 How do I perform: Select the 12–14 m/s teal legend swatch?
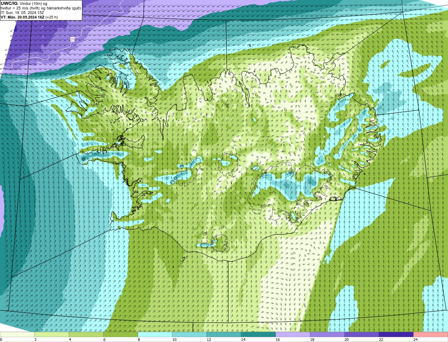pyautogui.click(x=224, y=334)
